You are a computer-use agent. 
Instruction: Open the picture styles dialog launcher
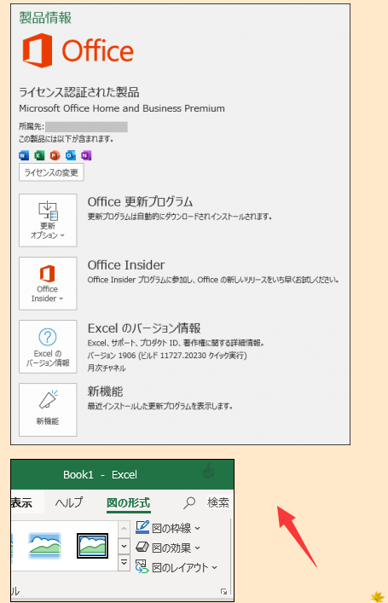223,591
